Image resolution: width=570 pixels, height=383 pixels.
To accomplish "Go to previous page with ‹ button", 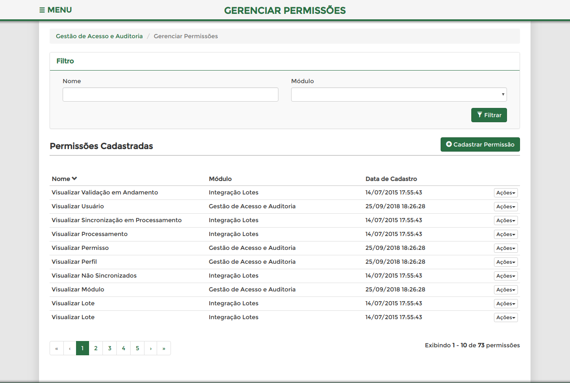I will click(70, 348).
